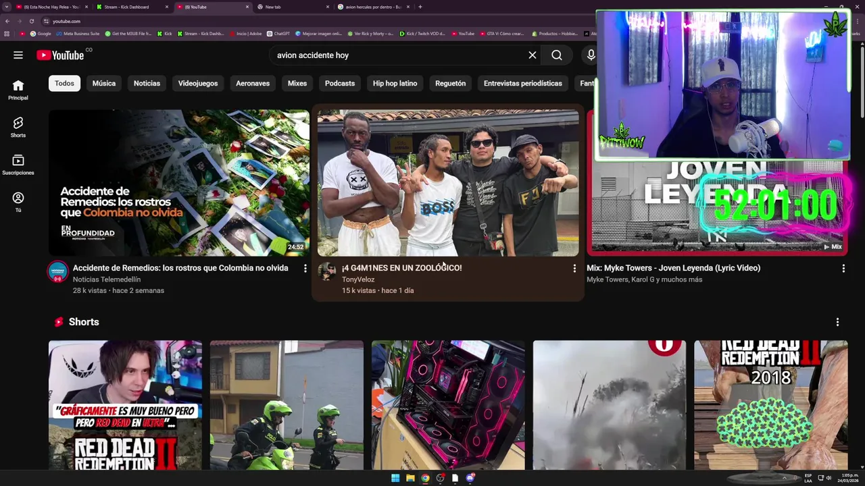Select the Videojuegos filter chip
Screen dimensions: 865x486
tap(198, 84)
